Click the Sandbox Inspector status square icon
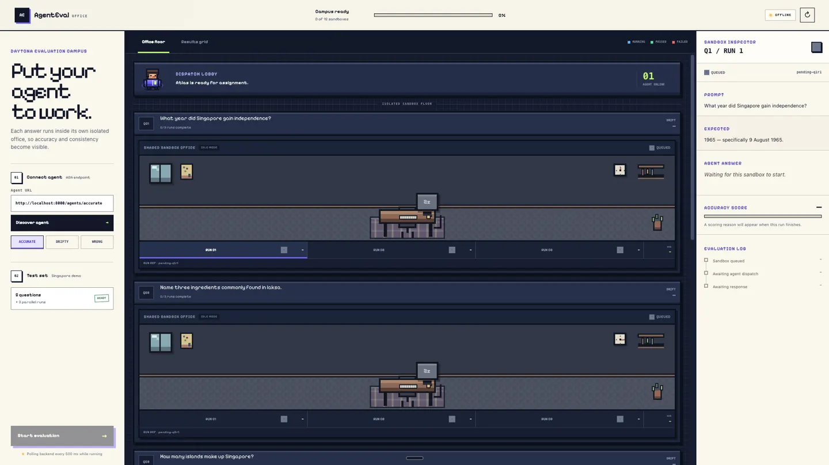This screenshot has height=465, width=829. click(x=816, y=47)
